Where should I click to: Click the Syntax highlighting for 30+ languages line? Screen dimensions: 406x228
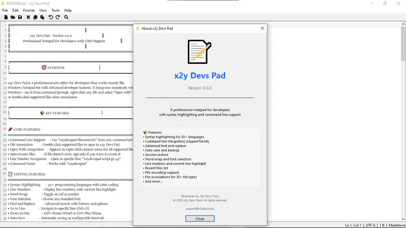click(x=173, y=137)
